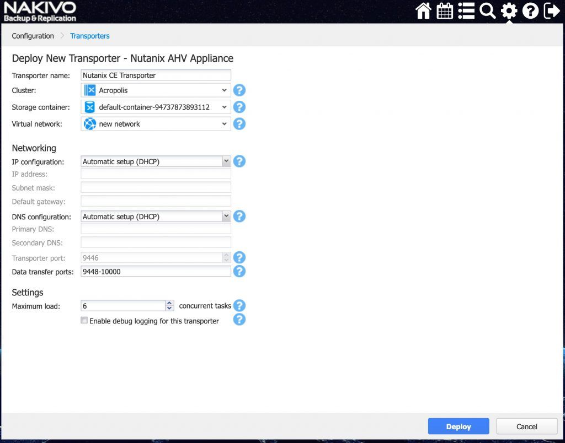Image resolution: width=565 pixels, height=443 pixels.
Task: Click the Log out icon
Action: coord(552,11)
